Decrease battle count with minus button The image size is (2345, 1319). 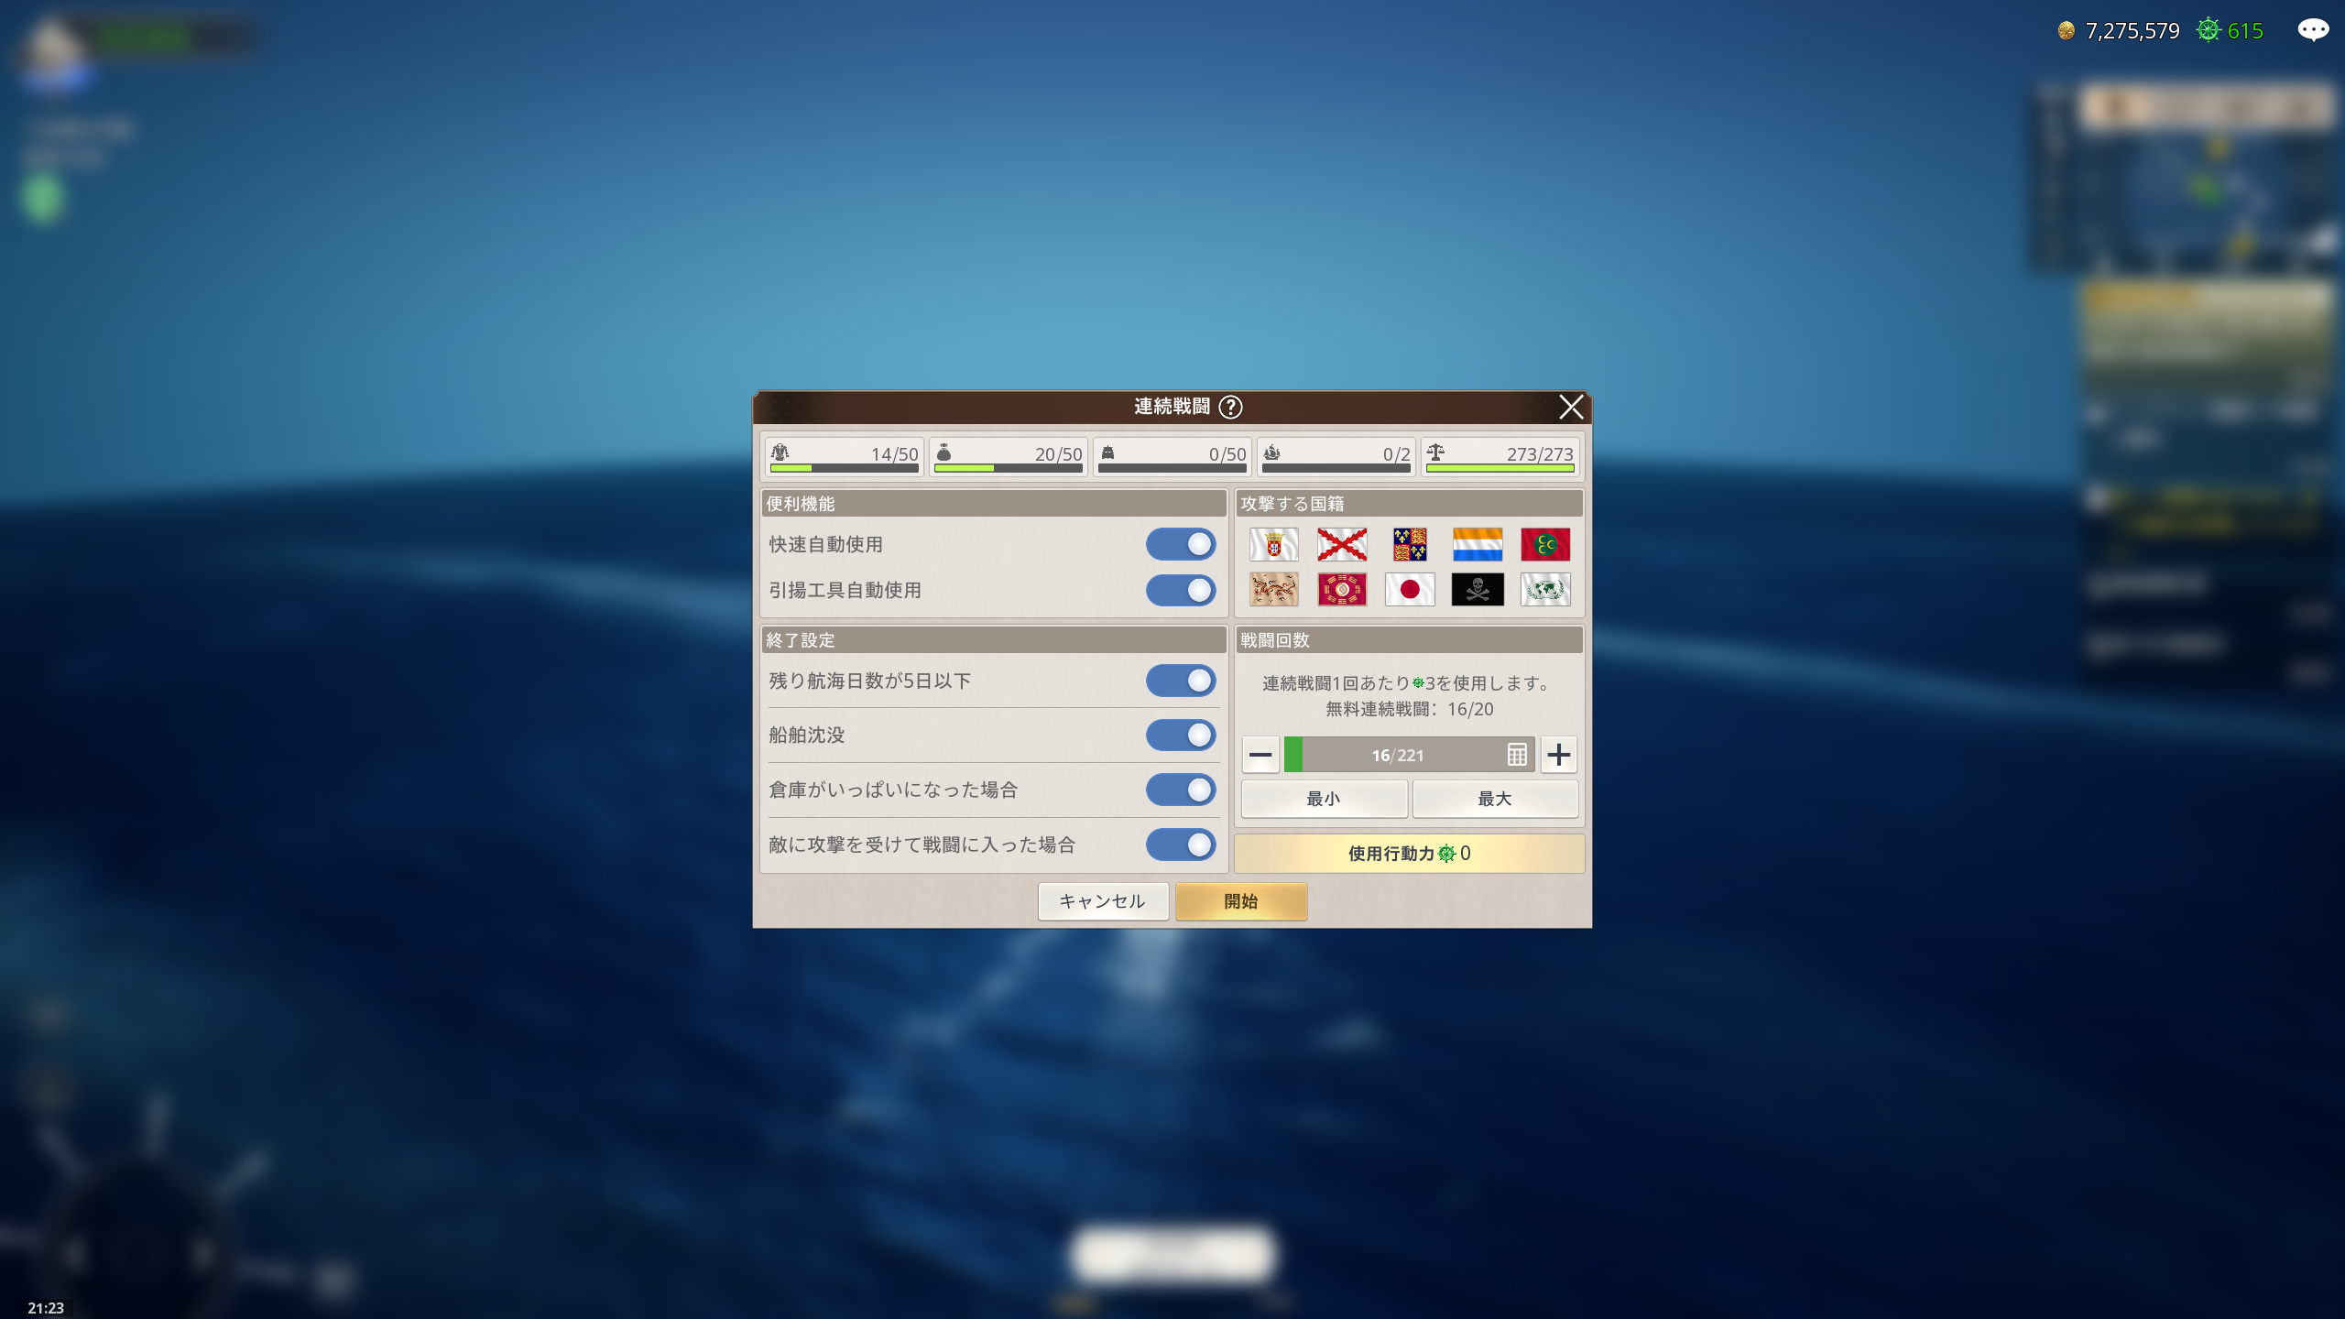pyautogui.click(x=1260, y=755)
